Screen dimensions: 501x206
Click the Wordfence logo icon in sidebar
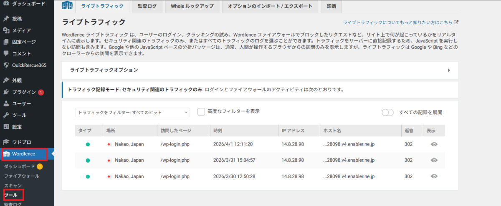click(6, 154)
